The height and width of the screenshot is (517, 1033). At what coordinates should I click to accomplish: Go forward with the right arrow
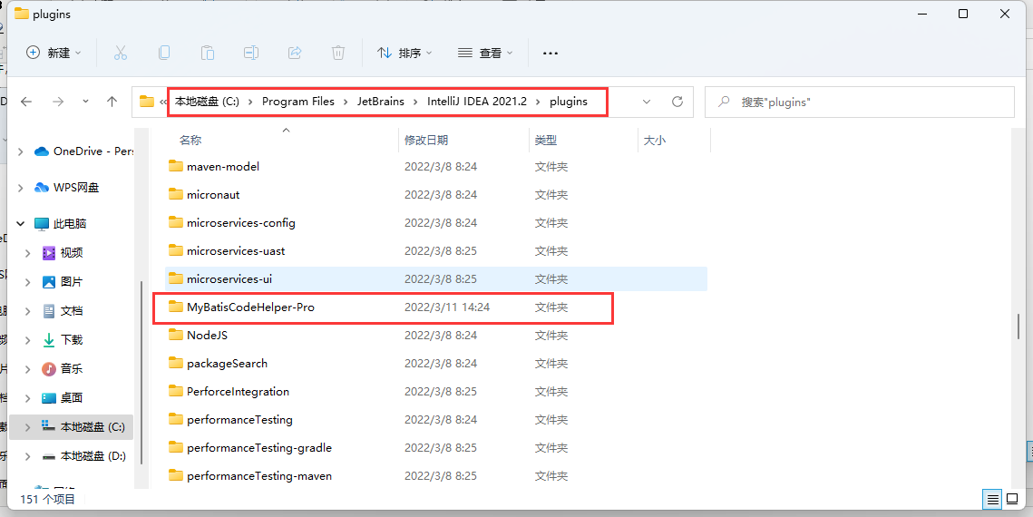58,102
